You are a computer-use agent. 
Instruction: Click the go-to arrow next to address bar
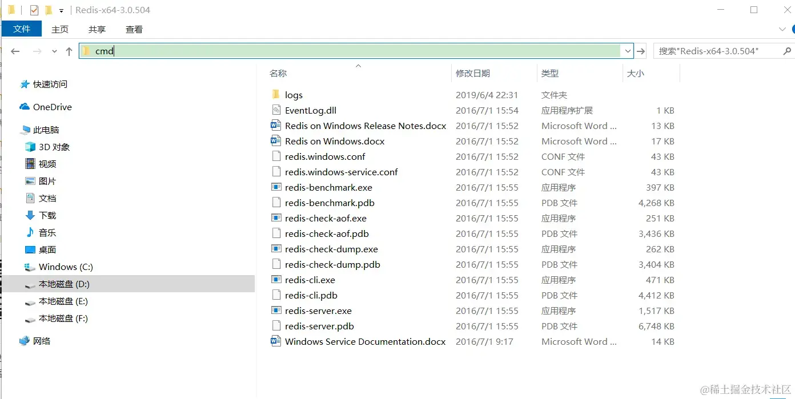coord(641,51)
